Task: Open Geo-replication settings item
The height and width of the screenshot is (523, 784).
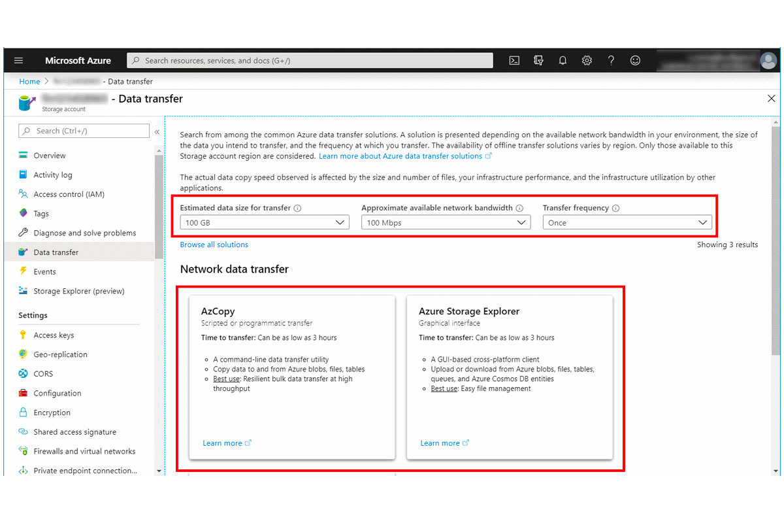Action: [60, 354]
